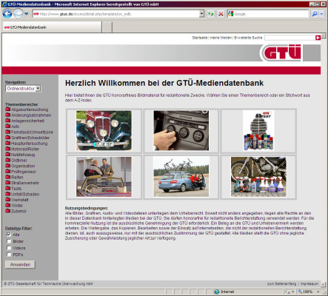Screen dimensions: 328x296
Task: Open a new blank tab
Action: pos(107,27)
